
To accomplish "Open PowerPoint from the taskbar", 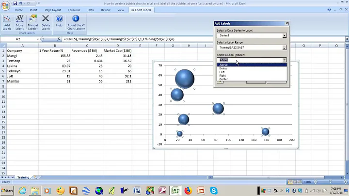I will tap(201, 191).
